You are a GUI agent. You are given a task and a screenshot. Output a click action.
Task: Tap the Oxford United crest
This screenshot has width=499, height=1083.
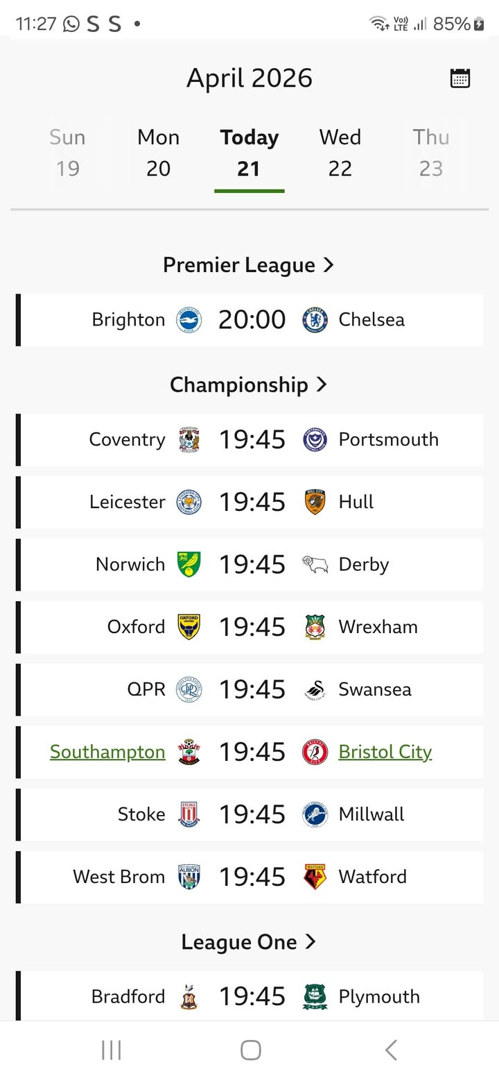189,627
